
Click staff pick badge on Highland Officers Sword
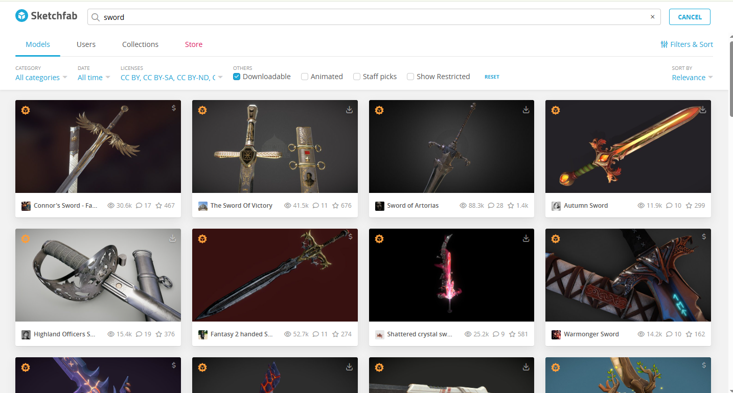(x=26, y=238)
